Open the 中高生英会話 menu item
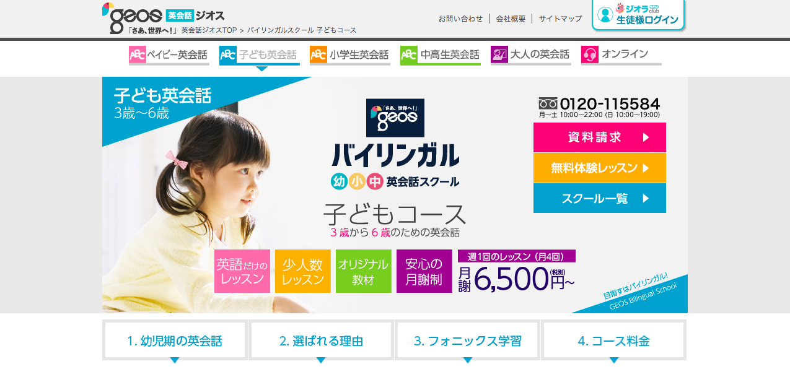 (440, 55)
